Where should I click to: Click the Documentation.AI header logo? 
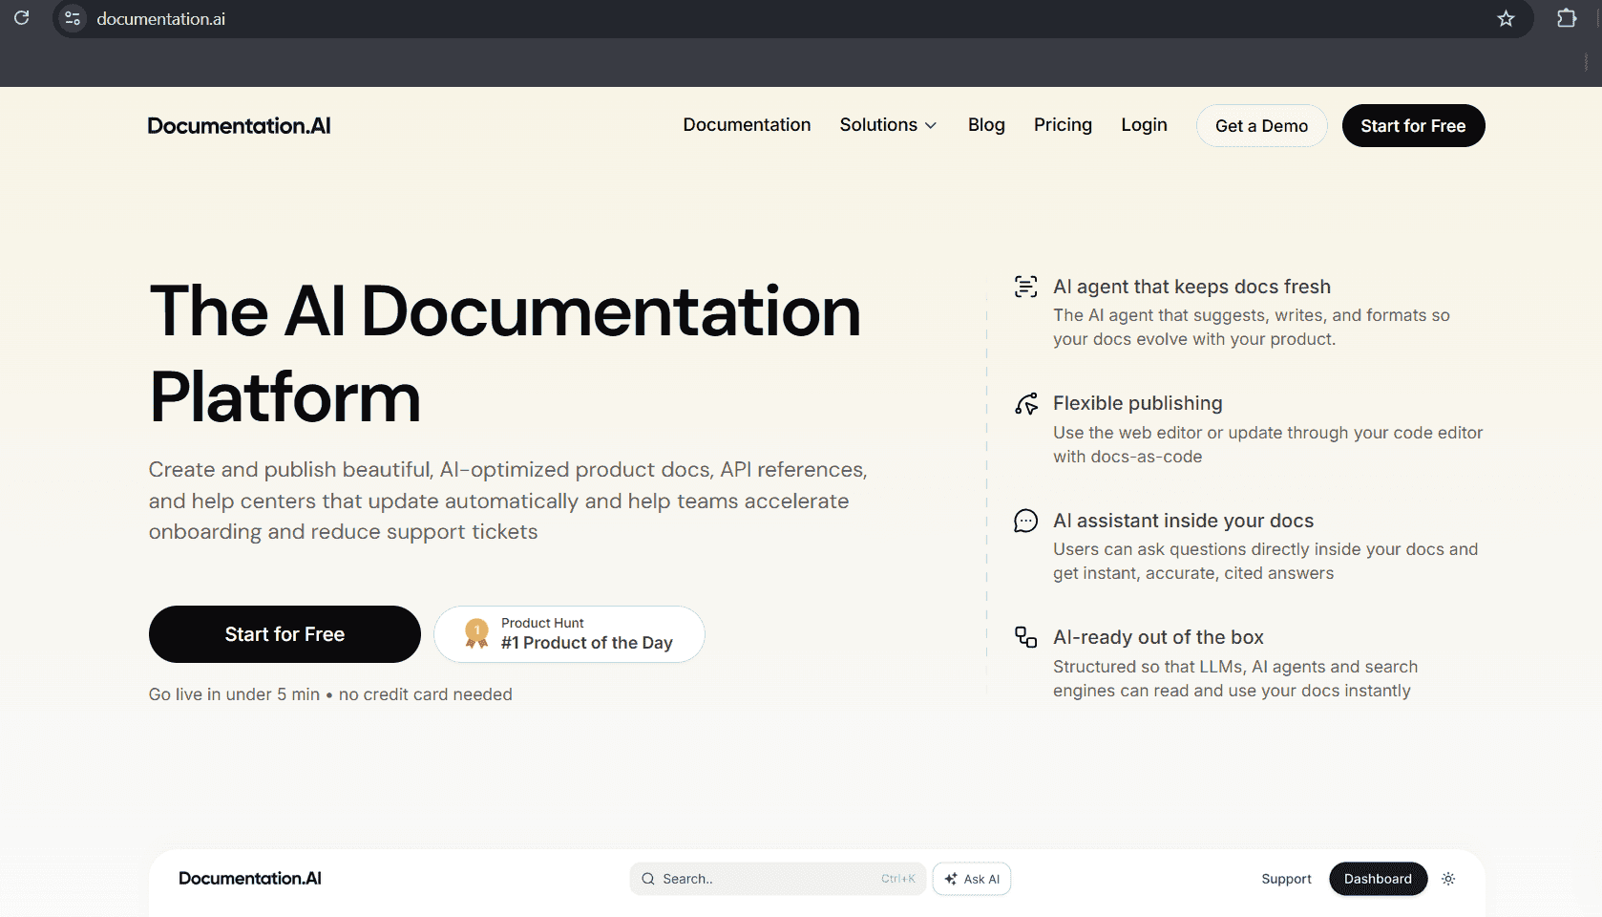(239, 126)
